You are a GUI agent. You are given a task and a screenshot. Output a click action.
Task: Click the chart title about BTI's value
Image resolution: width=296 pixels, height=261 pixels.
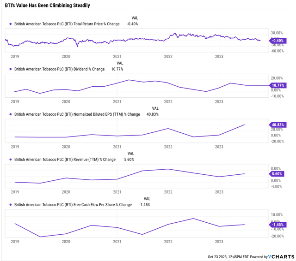[x=47, y=6]
